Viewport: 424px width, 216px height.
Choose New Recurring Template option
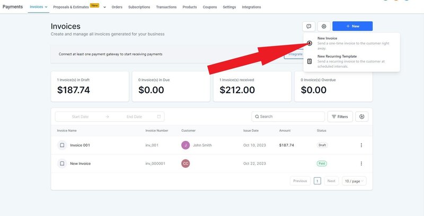351,61
